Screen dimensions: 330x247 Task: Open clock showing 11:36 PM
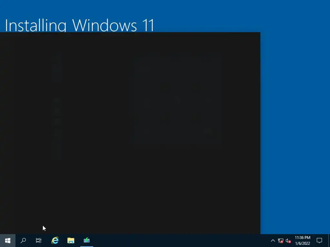(x=302, y=241)
